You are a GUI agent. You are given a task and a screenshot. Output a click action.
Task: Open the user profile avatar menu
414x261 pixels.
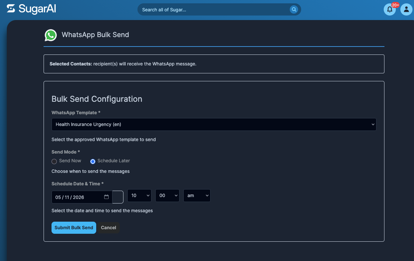tap(406, 9)
